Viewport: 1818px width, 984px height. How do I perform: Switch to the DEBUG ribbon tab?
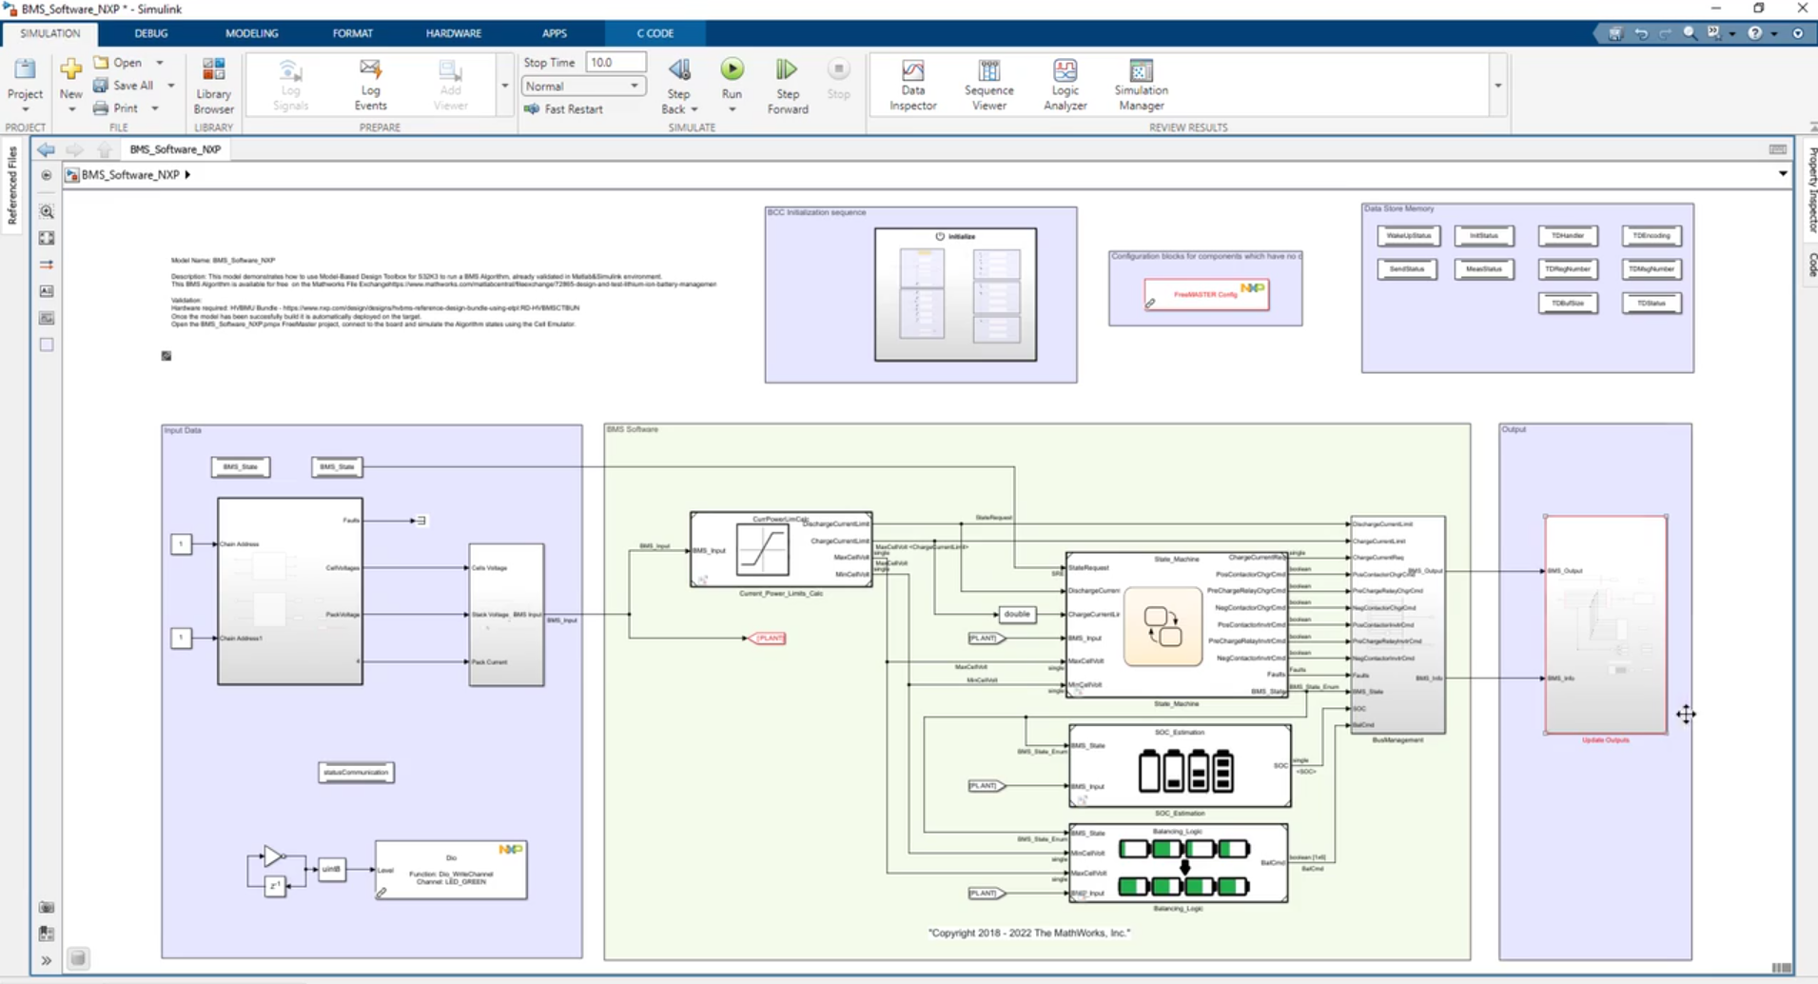(x=150, y=32)
